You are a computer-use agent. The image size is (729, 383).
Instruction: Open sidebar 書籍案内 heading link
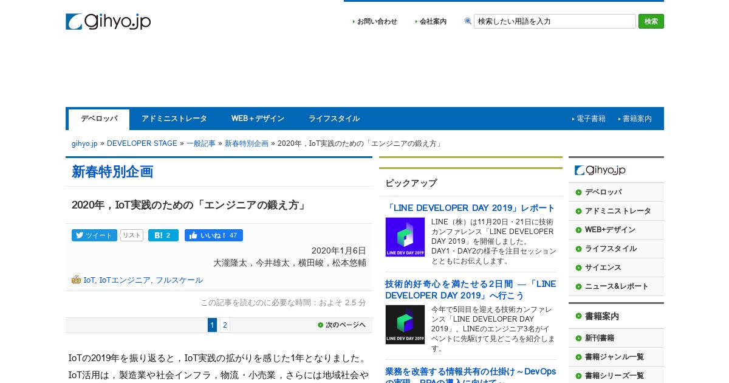pos(602,316)
